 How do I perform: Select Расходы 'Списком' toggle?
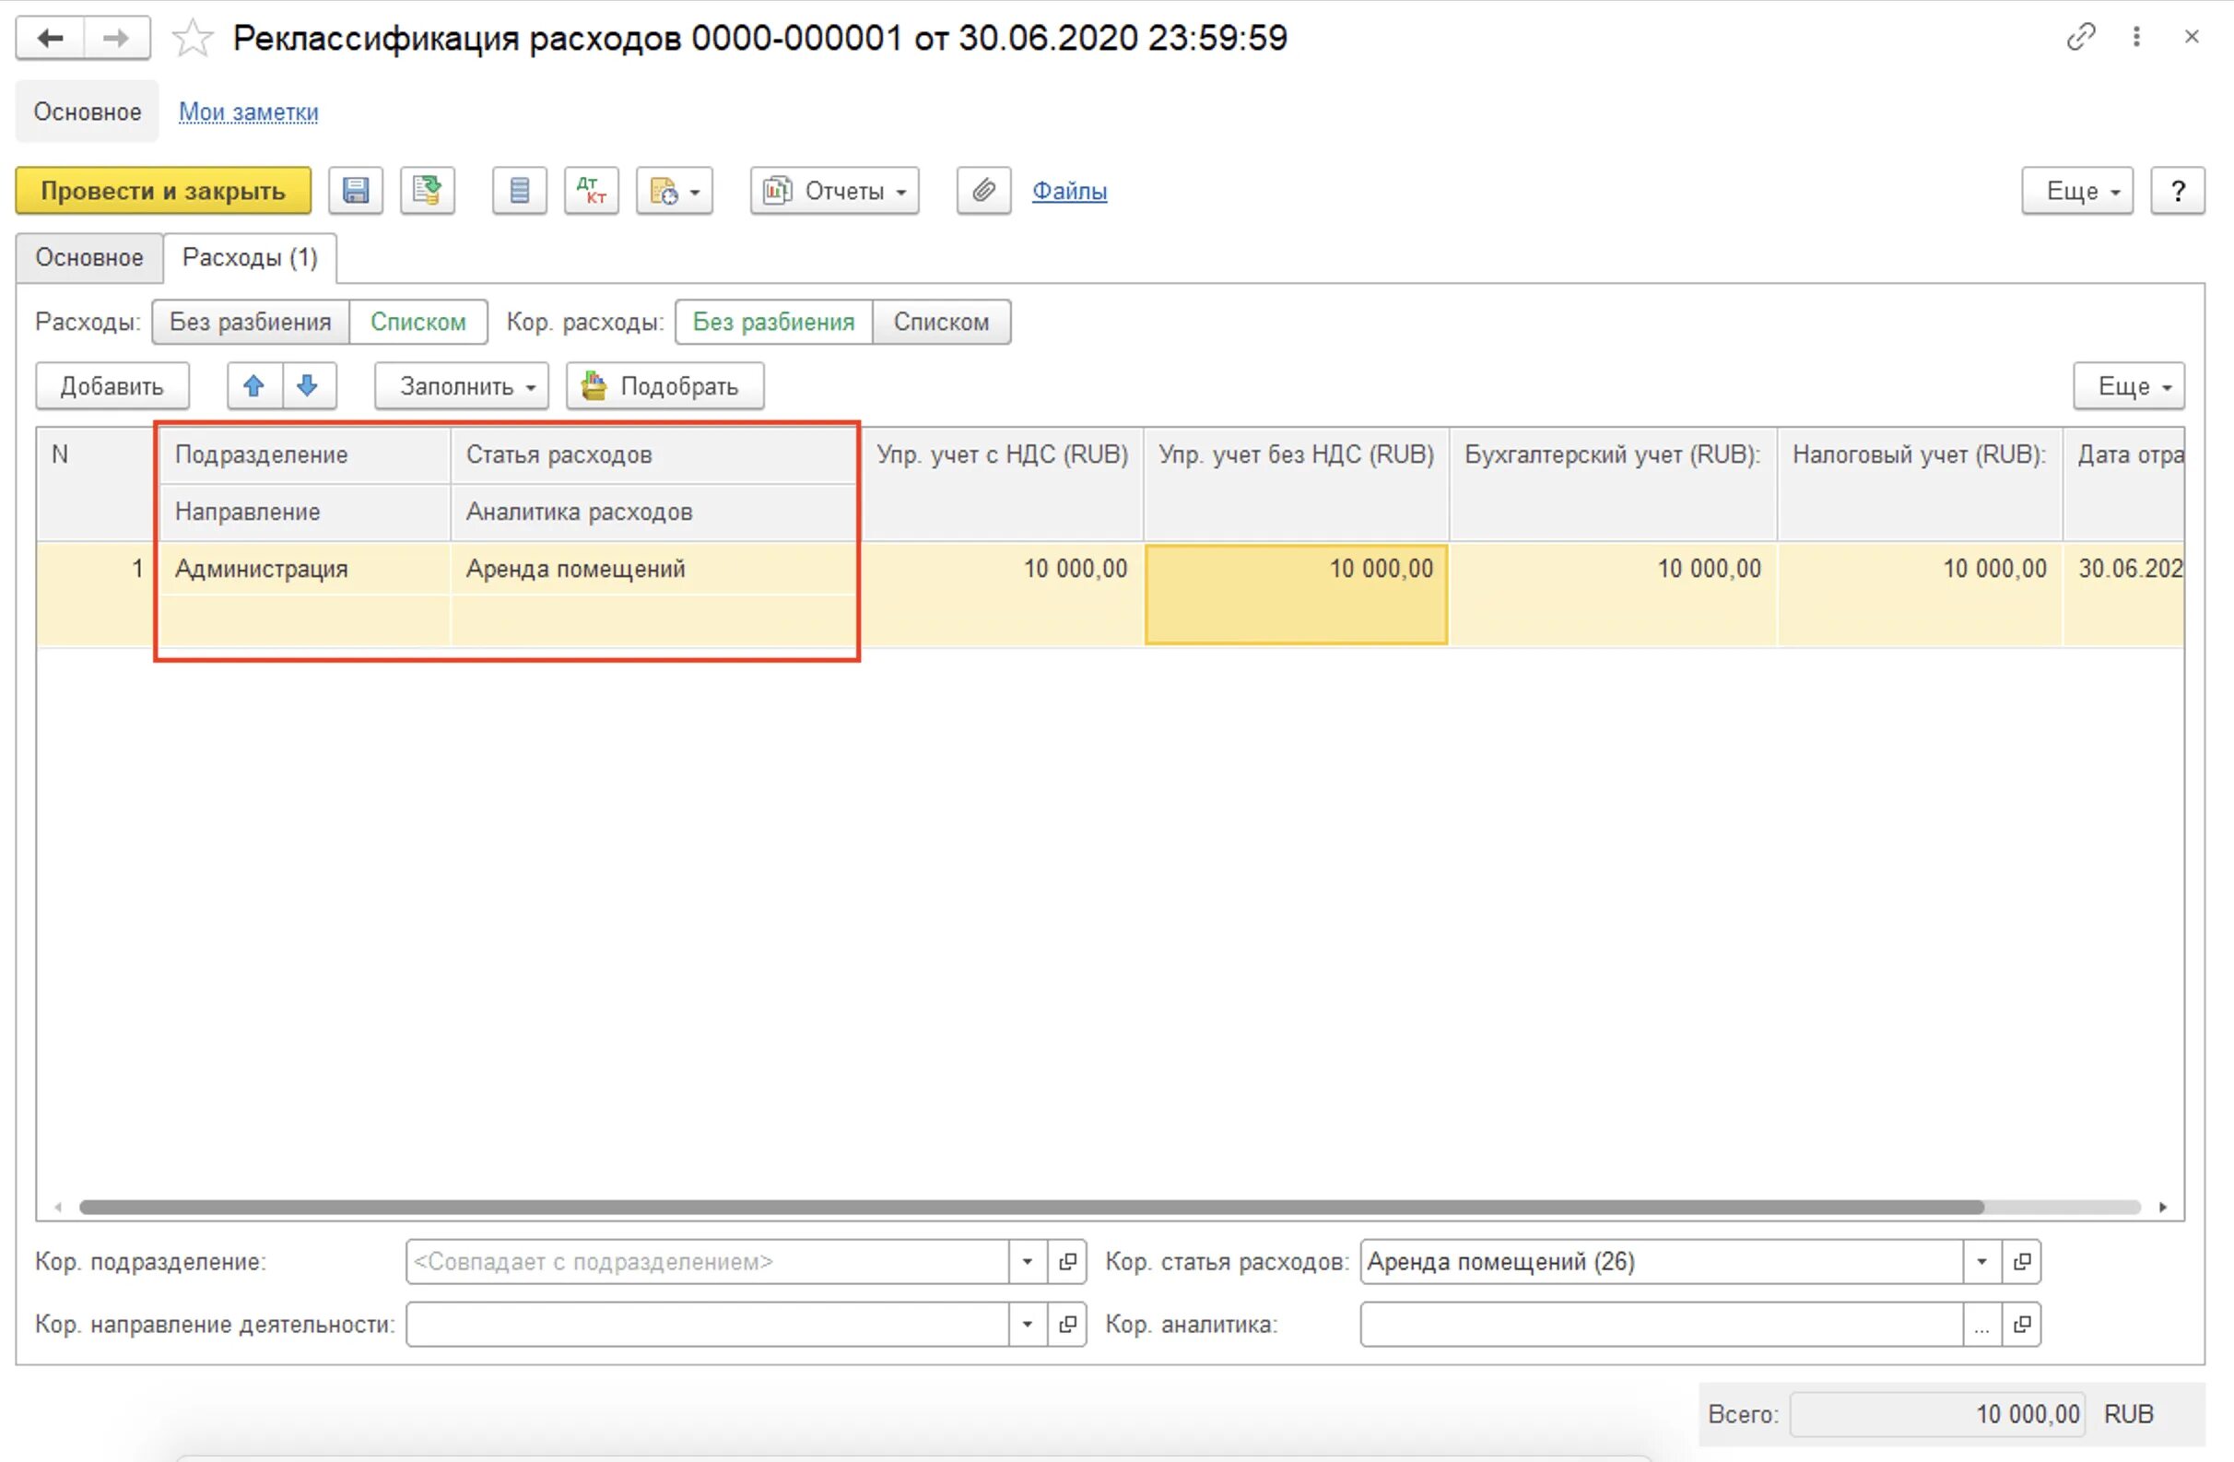417,322
